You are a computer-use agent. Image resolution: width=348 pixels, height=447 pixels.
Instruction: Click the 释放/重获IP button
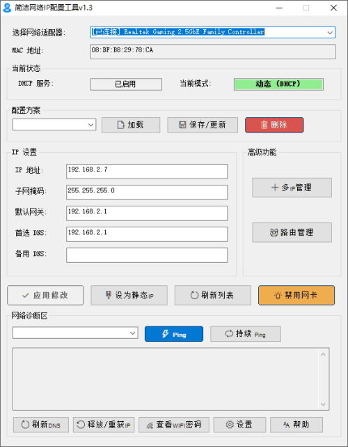104,425
